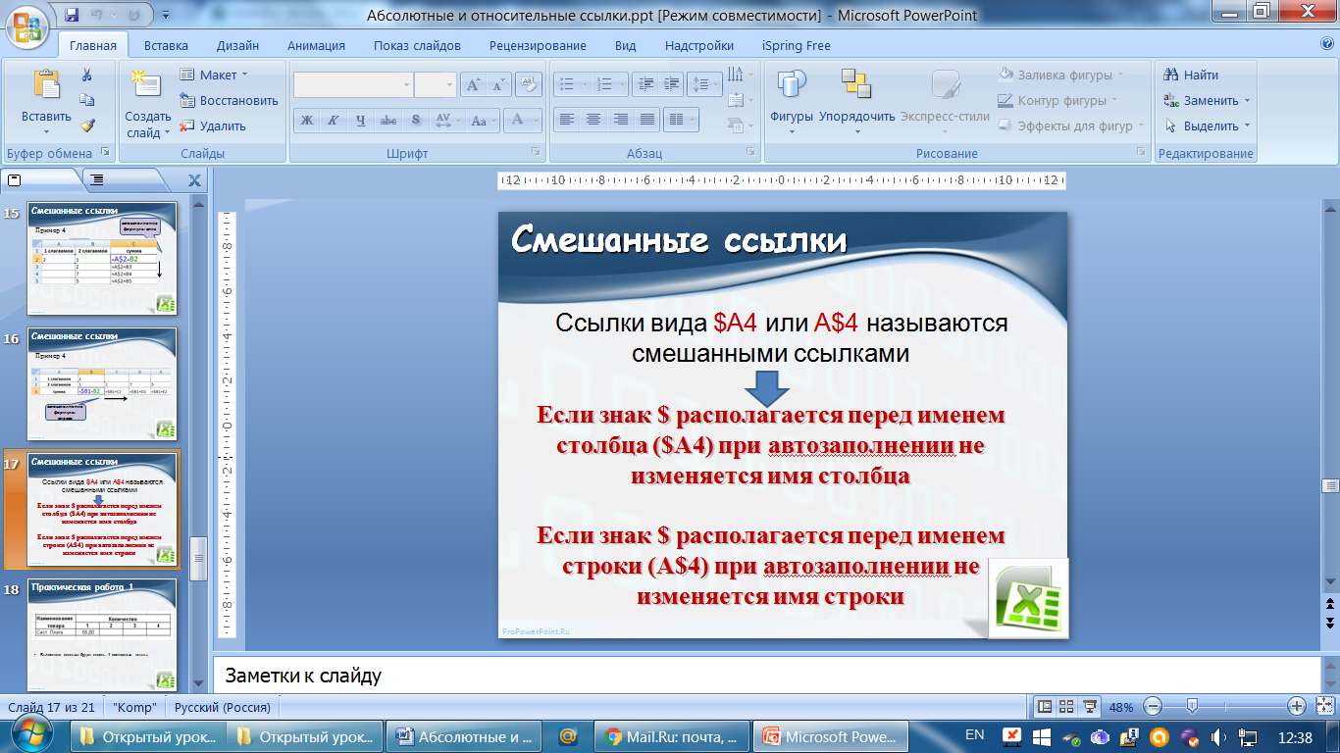
Task: Restore slide layout with Восстановить
Action: (x=230, y=100)
